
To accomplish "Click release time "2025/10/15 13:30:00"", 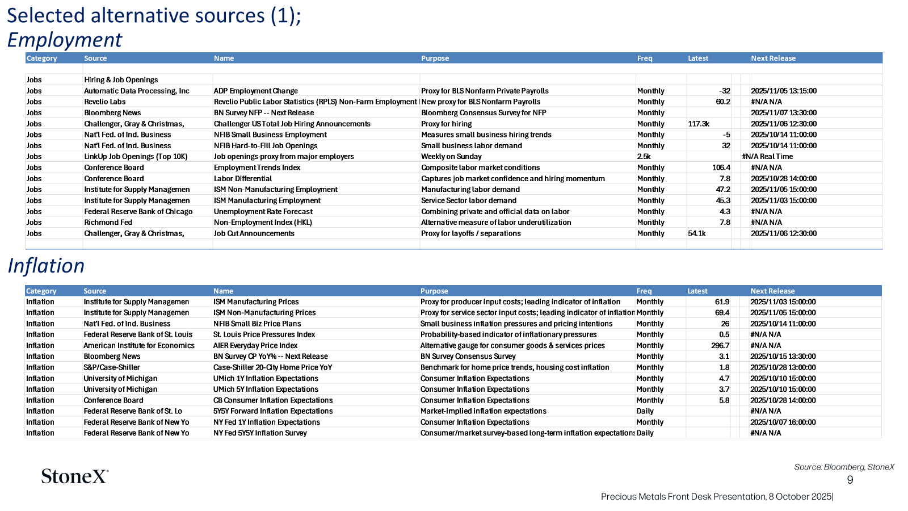I will 783,357.
